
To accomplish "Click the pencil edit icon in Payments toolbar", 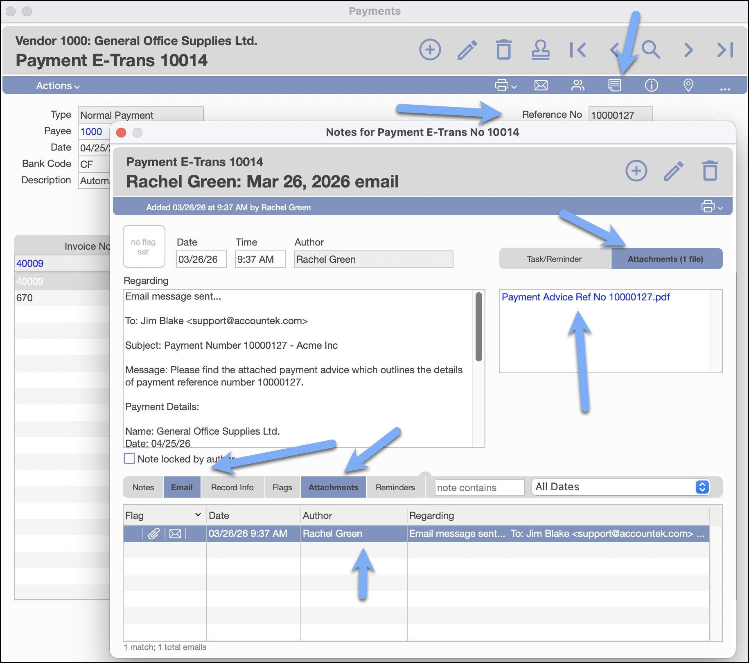I will (x=467, y=50).
